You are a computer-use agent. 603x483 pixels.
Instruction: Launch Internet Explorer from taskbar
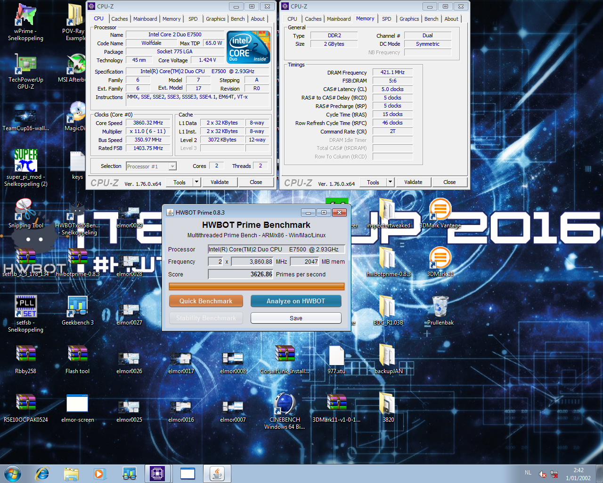[42, 474]
